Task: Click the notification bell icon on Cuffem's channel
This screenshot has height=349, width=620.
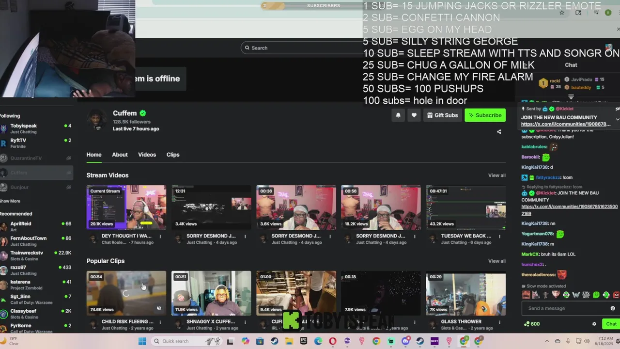Action: point(398,115)
